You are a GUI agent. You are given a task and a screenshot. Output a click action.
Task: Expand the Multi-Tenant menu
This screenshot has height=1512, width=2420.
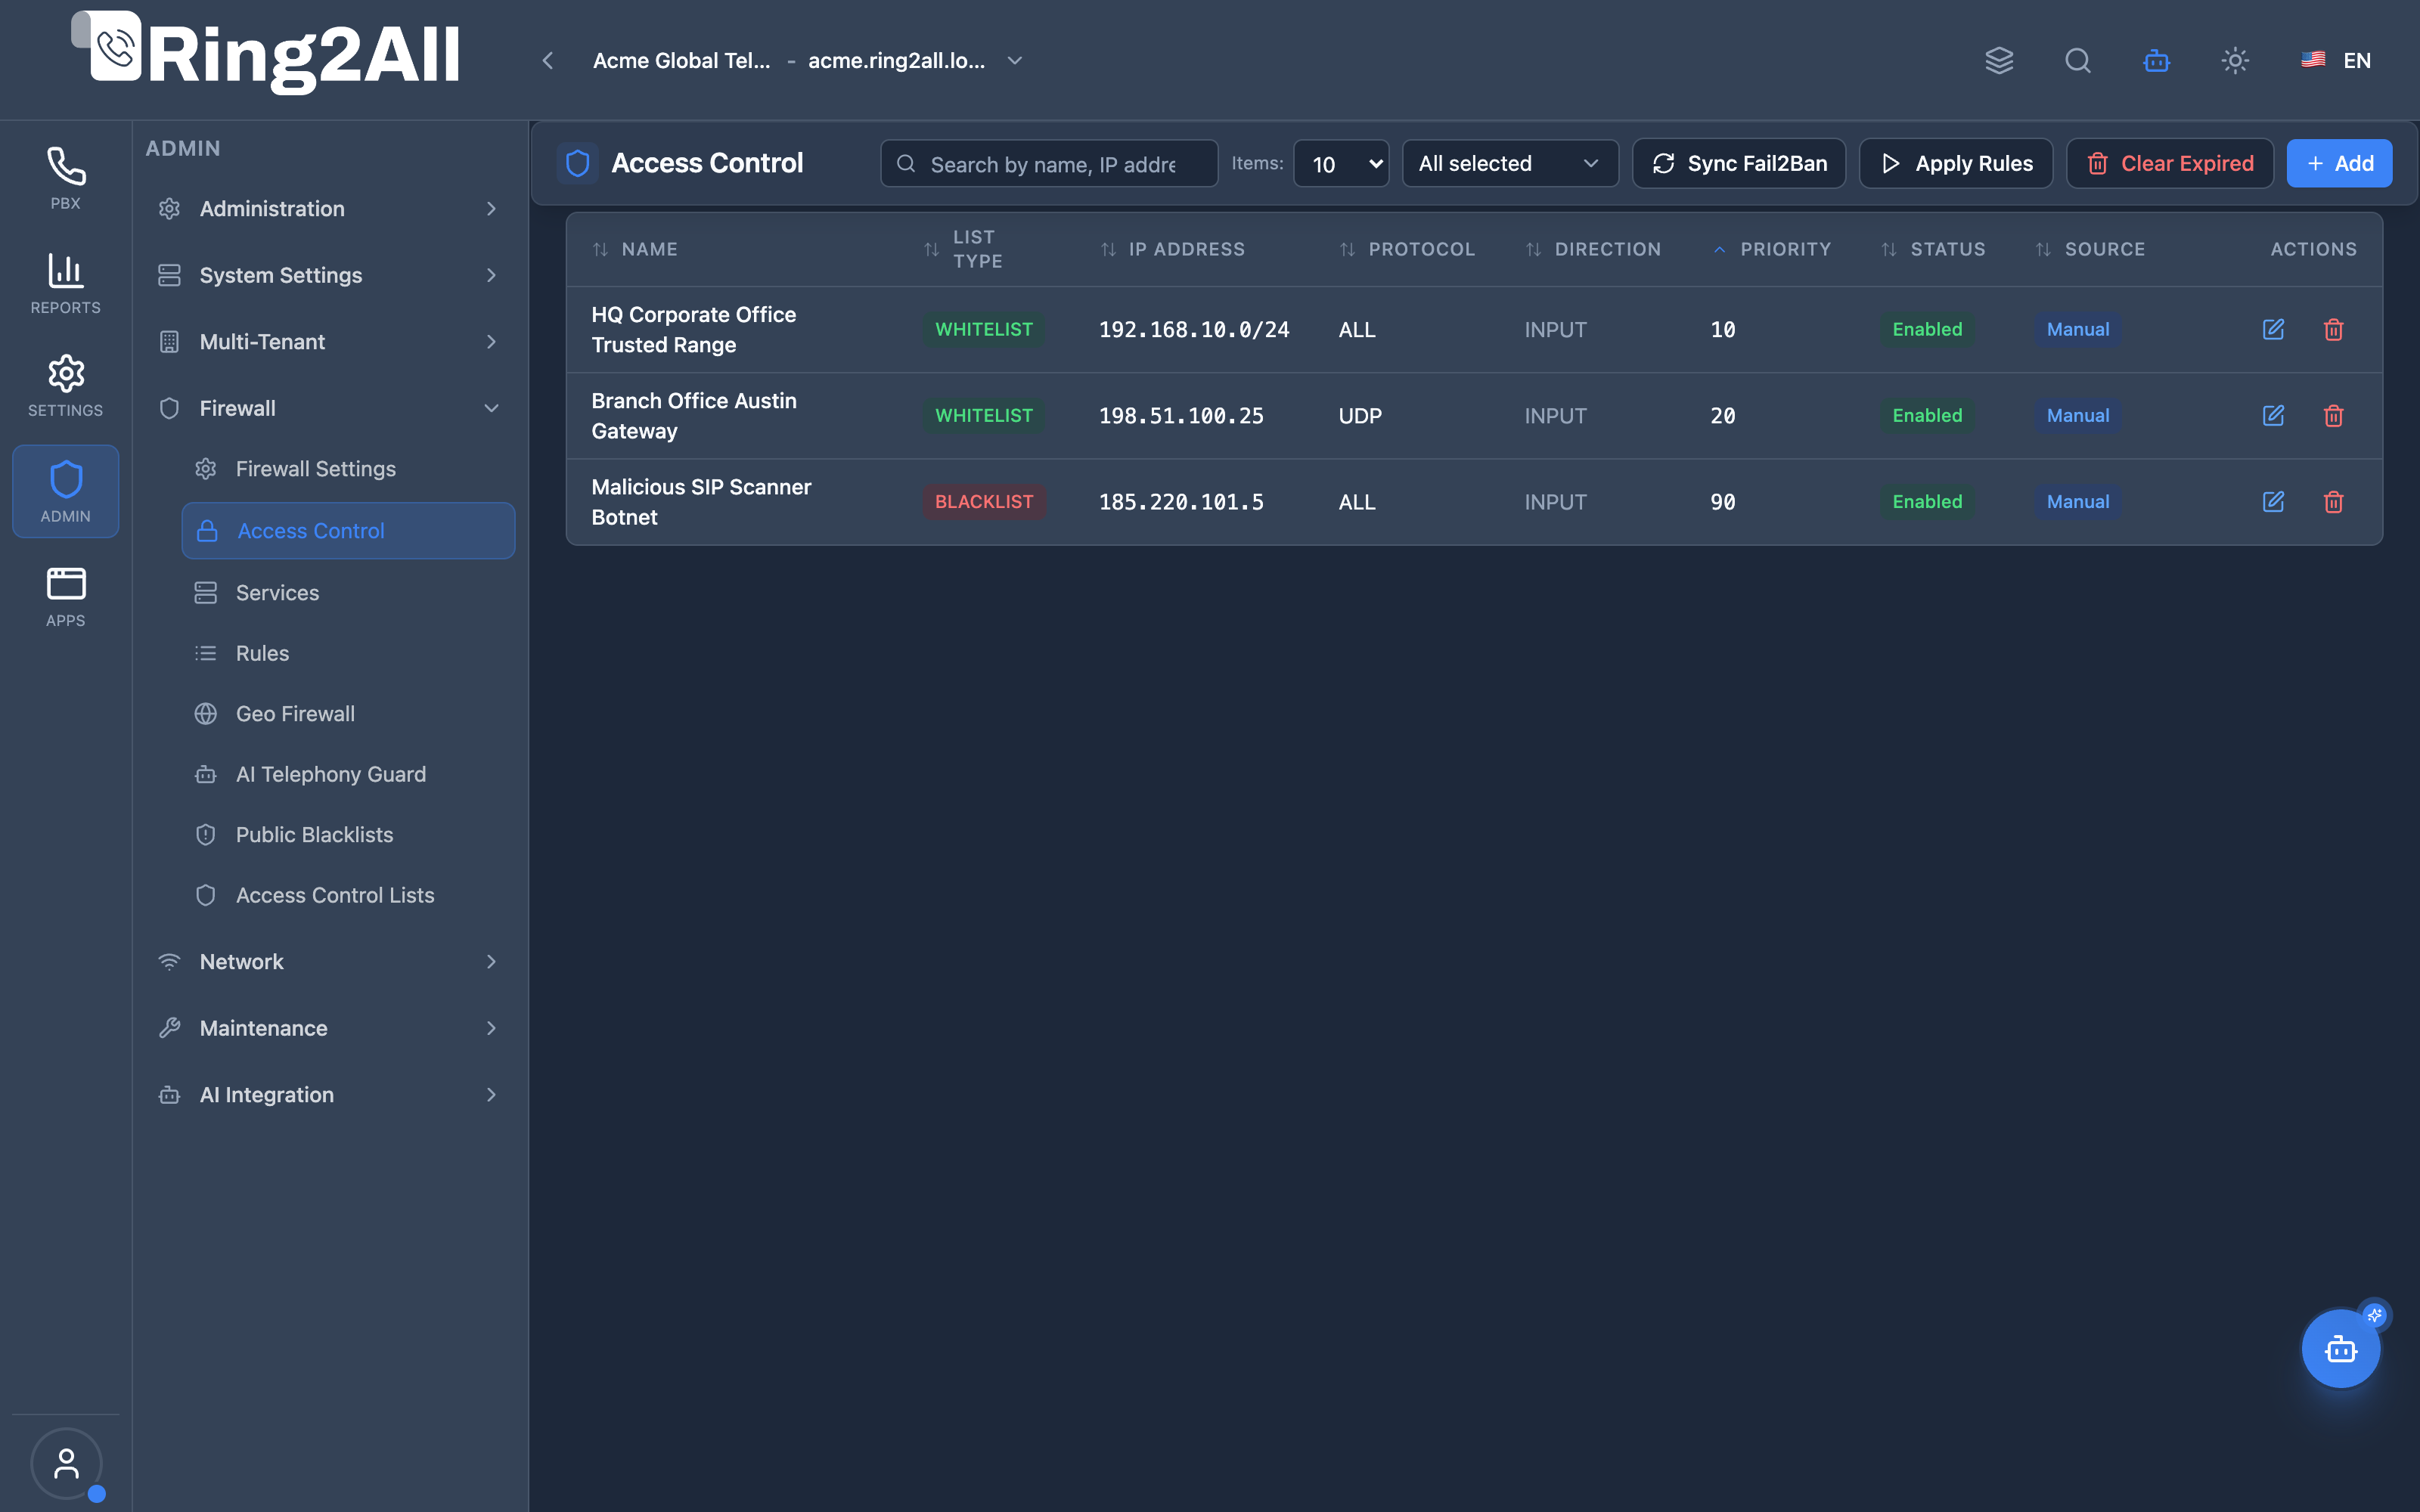[x=328, y=341]
